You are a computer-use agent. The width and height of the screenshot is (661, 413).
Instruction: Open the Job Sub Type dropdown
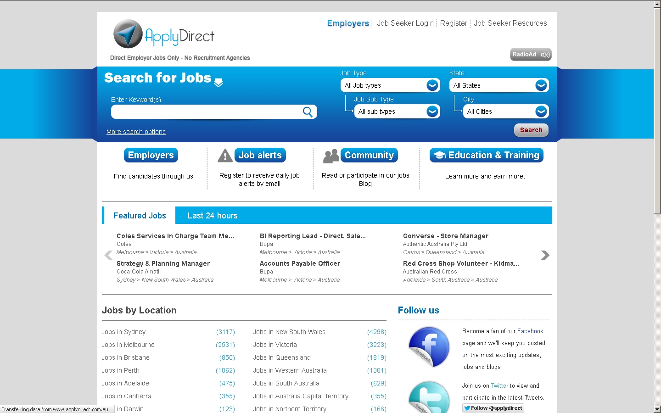point(397,112)
